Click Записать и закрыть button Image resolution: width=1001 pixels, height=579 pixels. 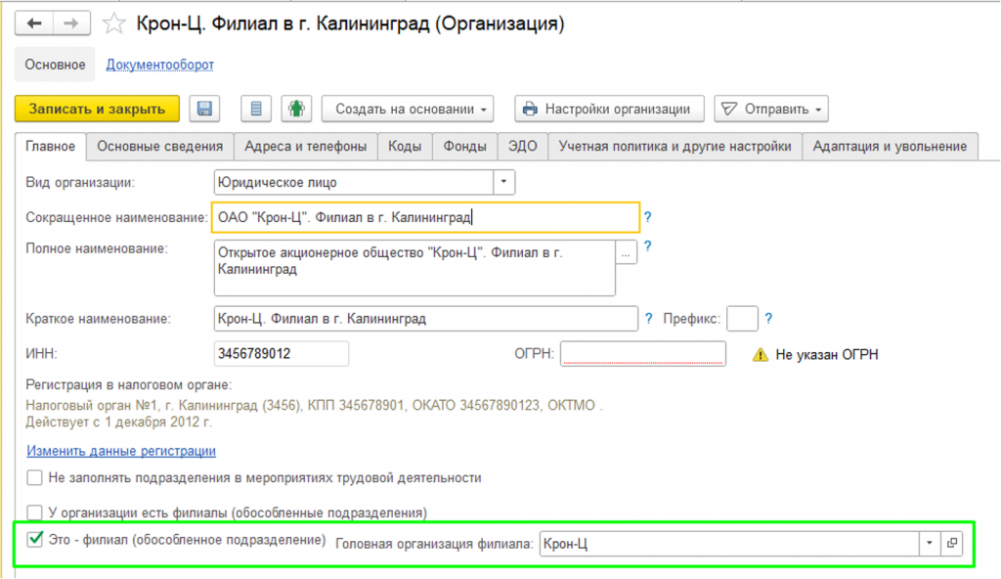[97, 109]
